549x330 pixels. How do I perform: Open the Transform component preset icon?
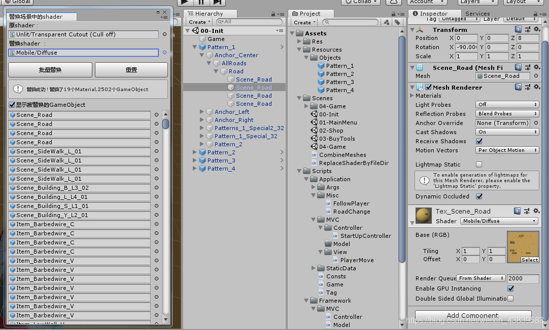pyautogui.click(x=528, y=29)
